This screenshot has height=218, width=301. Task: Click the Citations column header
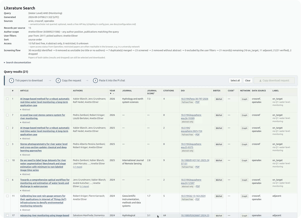click(x=169, y=90)
